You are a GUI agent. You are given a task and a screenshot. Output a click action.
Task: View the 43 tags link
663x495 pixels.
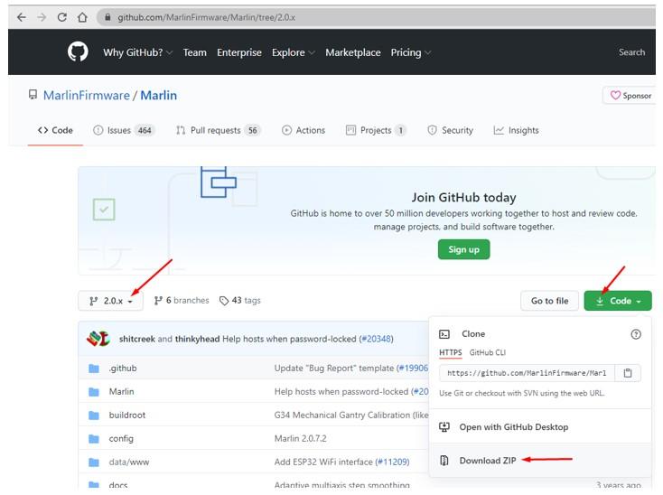[x=239, y=300]
